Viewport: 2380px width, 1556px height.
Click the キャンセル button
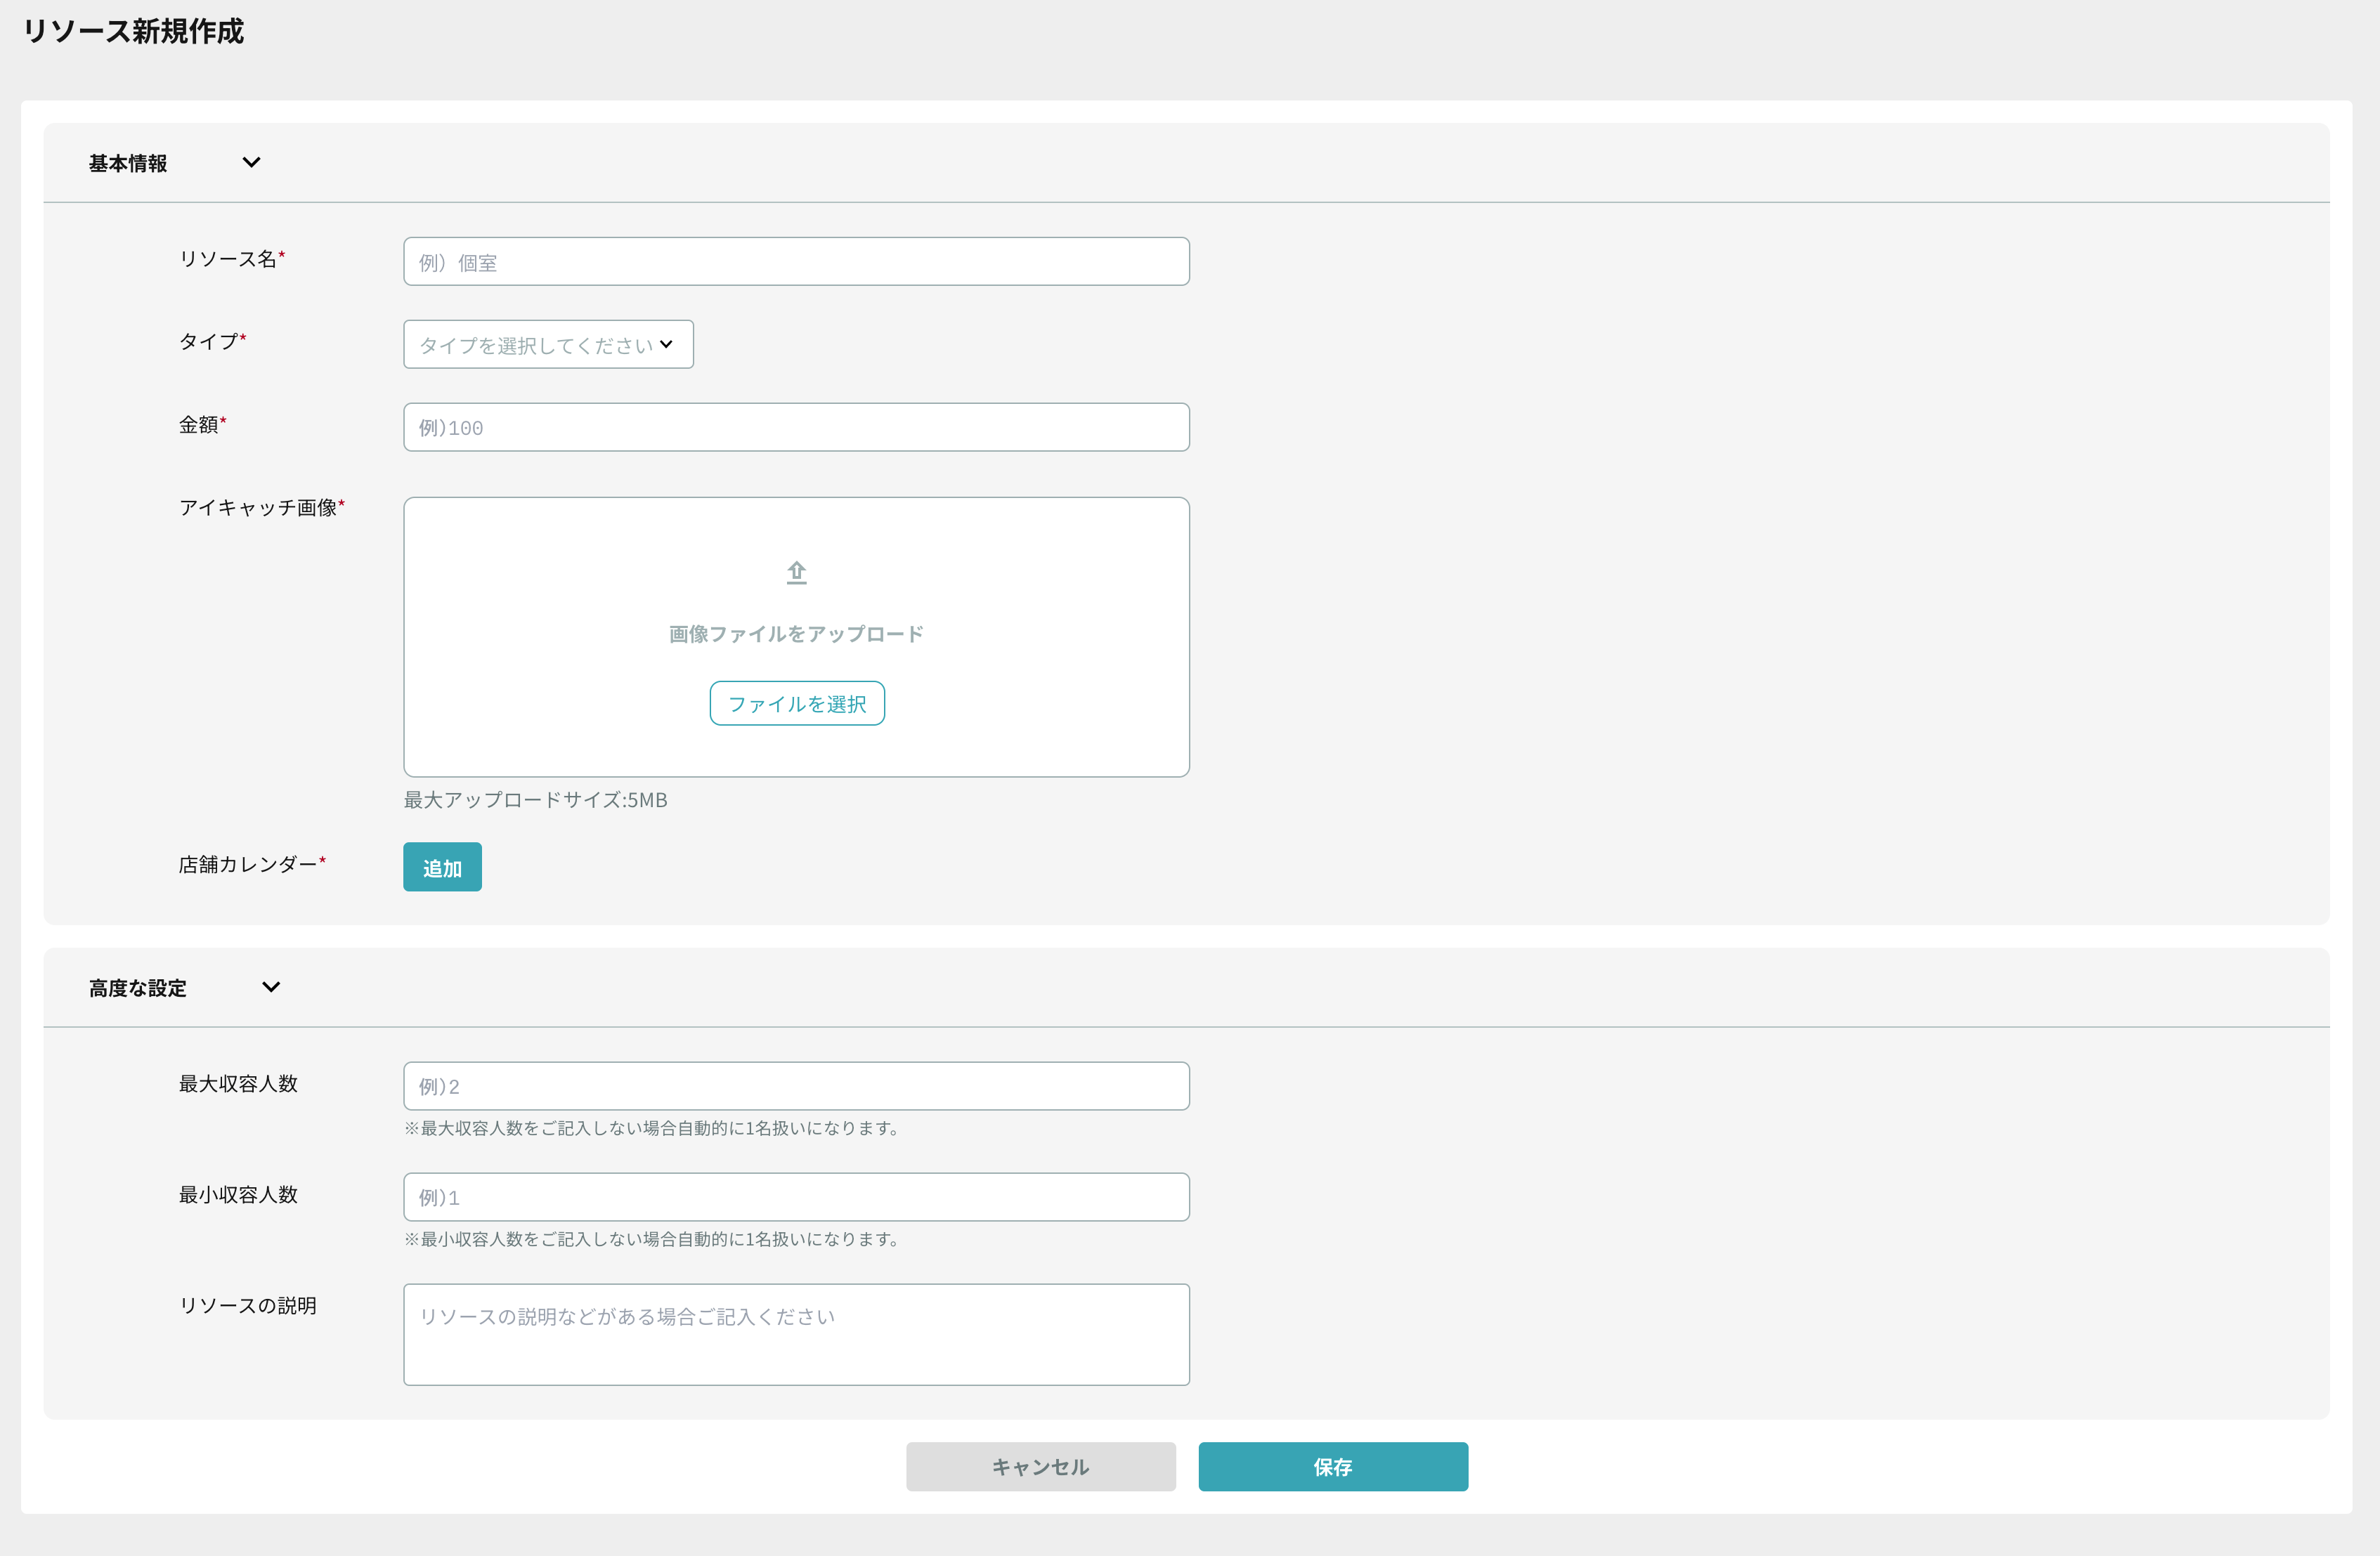pyautogui.click(x=1041, y=1467)
